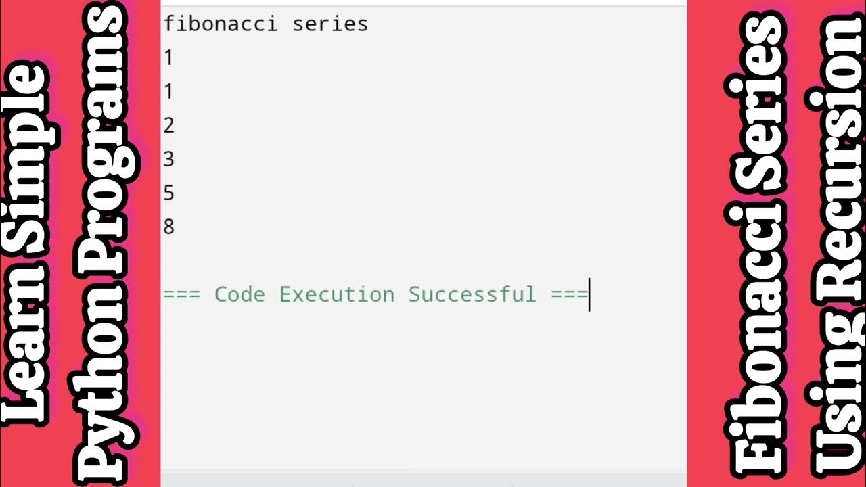Screen dimensions: 866x487
Task: Click the first '1' output line
Action: coord(168,58)
